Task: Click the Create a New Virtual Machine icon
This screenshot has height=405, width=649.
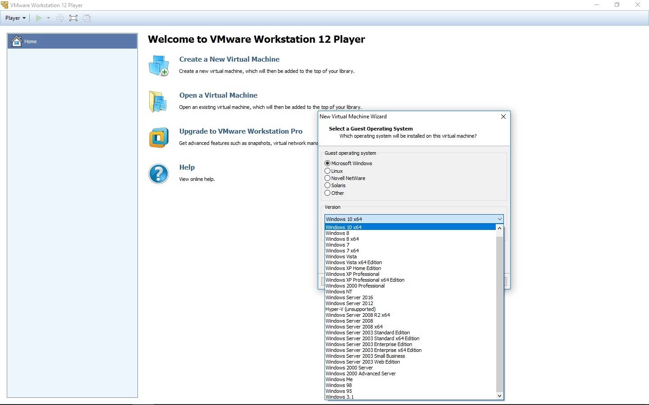Action: pyautogui.click(x=159, y=66)
